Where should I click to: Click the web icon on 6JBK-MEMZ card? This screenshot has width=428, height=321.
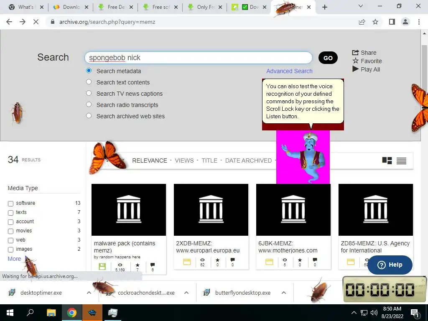(269, 262)
